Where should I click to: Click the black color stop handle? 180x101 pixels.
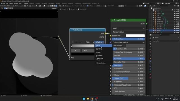point(72,46)
